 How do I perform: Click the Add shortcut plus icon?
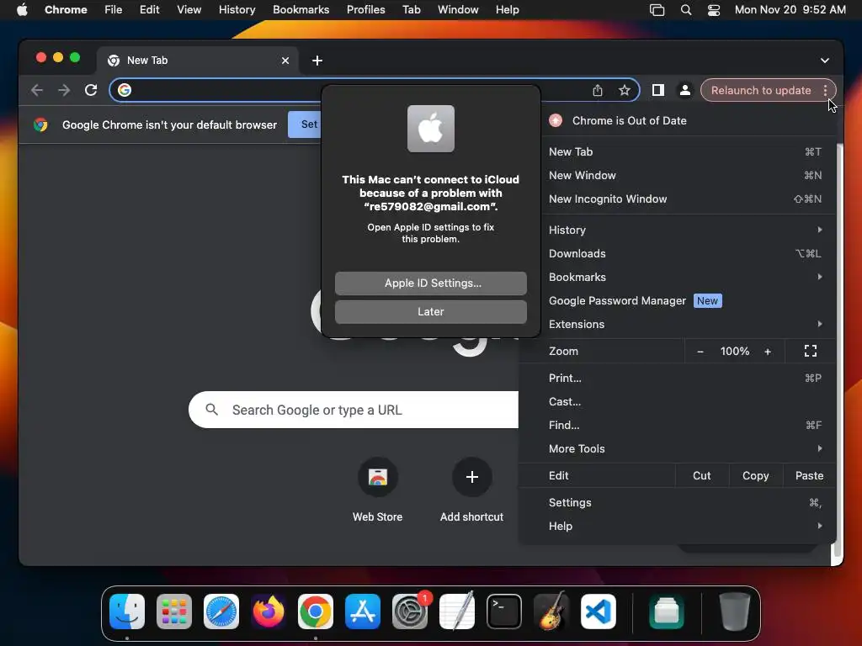point(471,477)
